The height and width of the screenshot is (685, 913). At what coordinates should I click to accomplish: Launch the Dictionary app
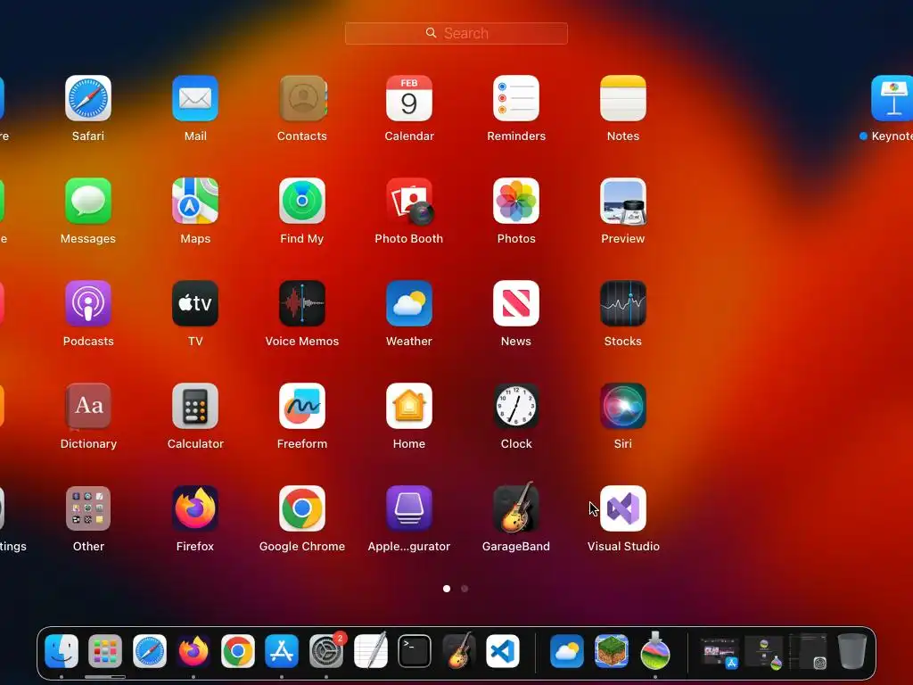88,406
